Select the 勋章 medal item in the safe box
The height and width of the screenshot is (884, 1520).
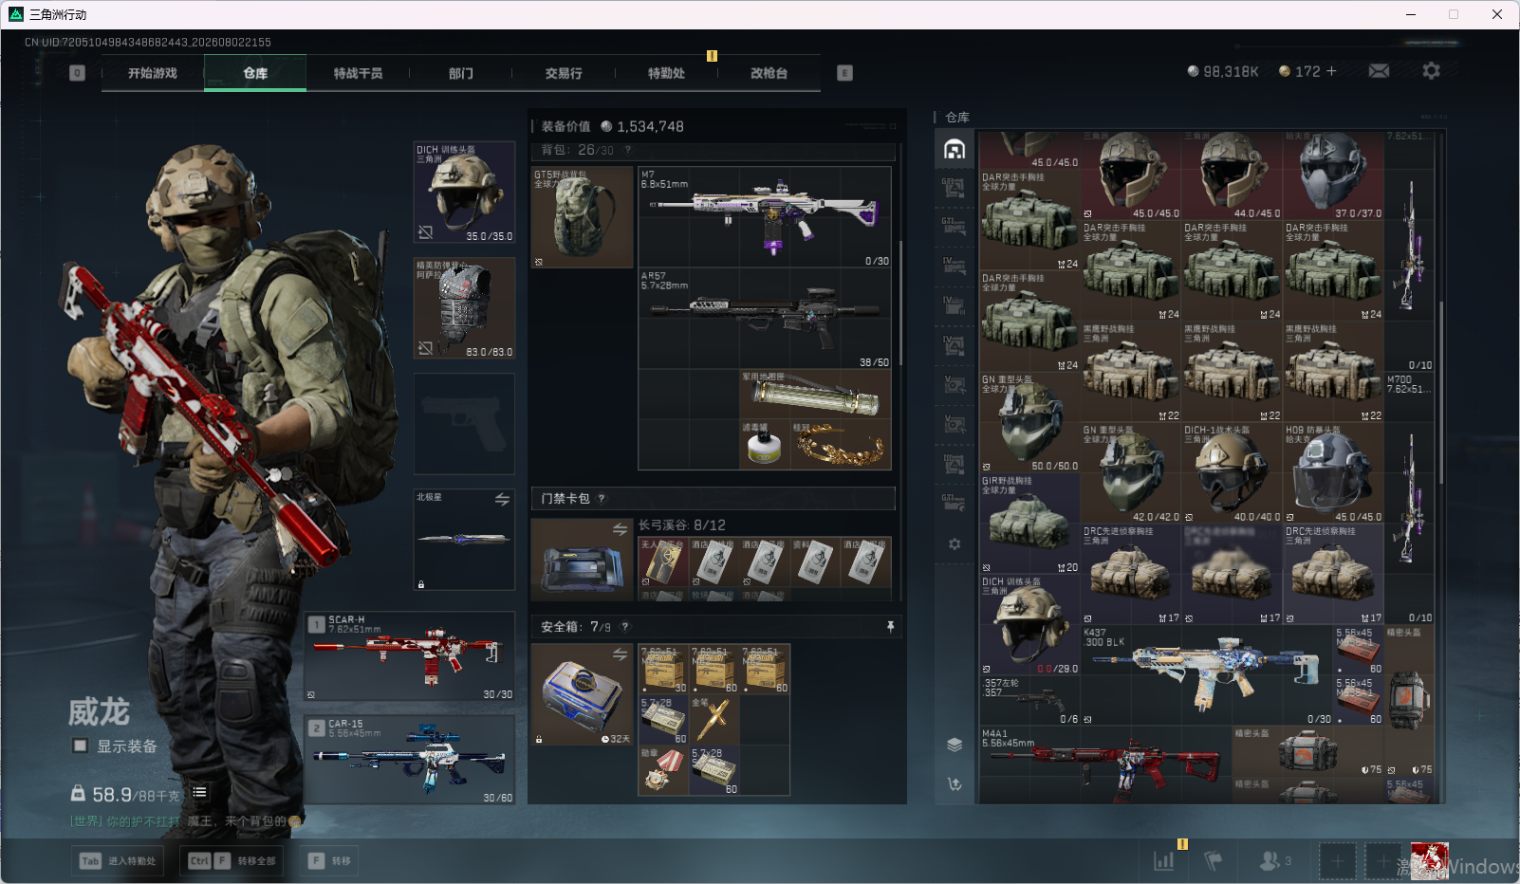coord(663,770)
